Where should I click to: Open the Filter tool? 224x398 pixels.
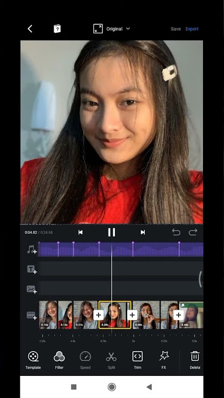tap(59, 360)
